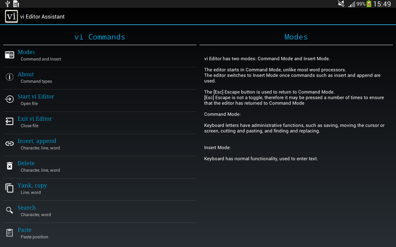Tap the 'Command types' subtitle
This screenshot has height=247, width=396.
click(36, 81)
